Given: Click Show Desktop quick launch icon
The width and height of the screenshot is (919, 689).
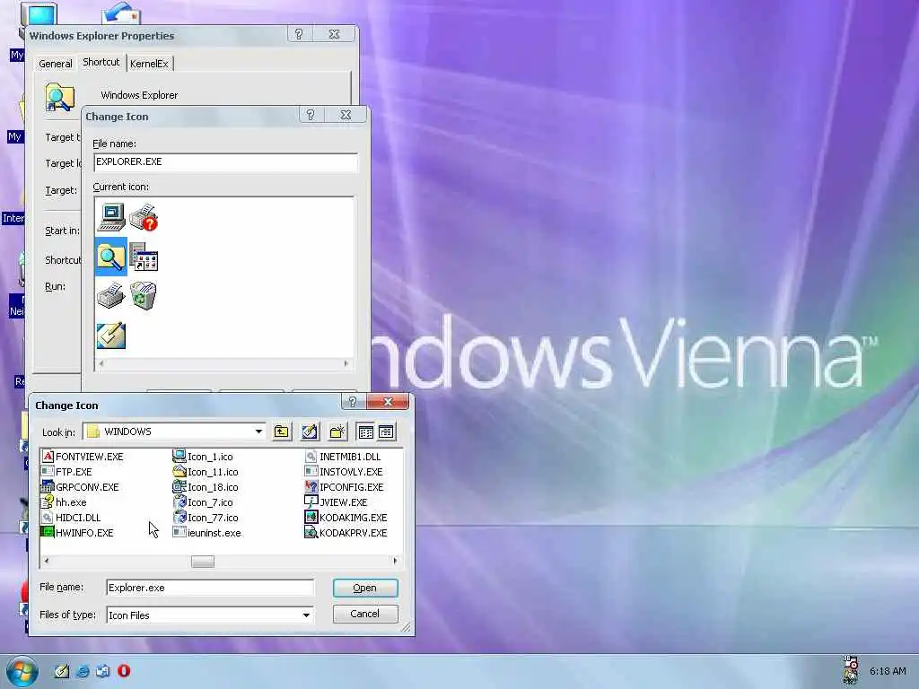Looking at the screenshot, I should coord(62,671).
